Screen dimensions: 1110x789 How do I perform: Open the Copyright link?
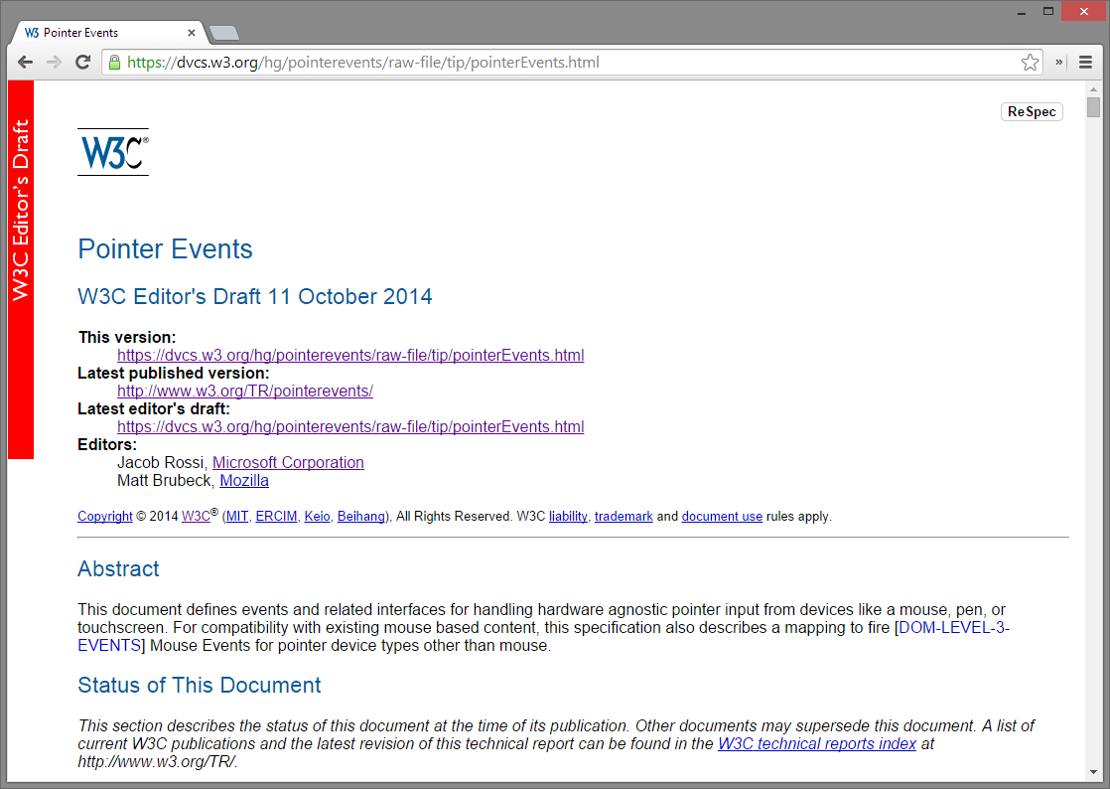[x=104, y=516]
